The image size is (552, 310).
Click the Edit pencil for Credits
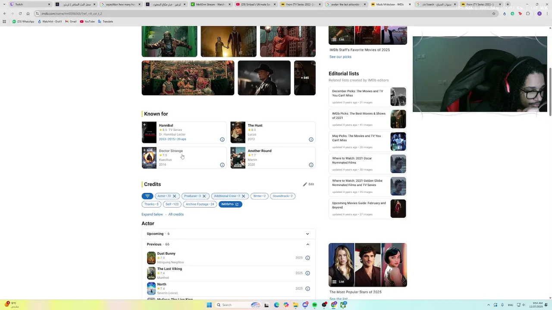coord(308,184)
